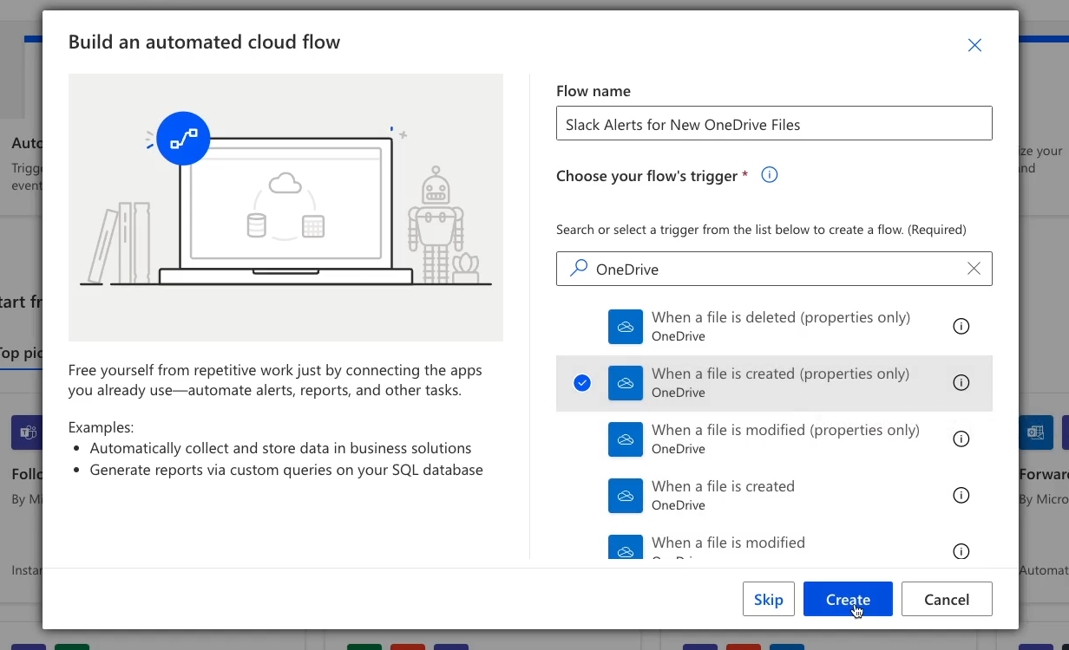Click OneDrive icon for file deleted trigger
This screenshot has height=650, width=1069.
tap(626, 327)
